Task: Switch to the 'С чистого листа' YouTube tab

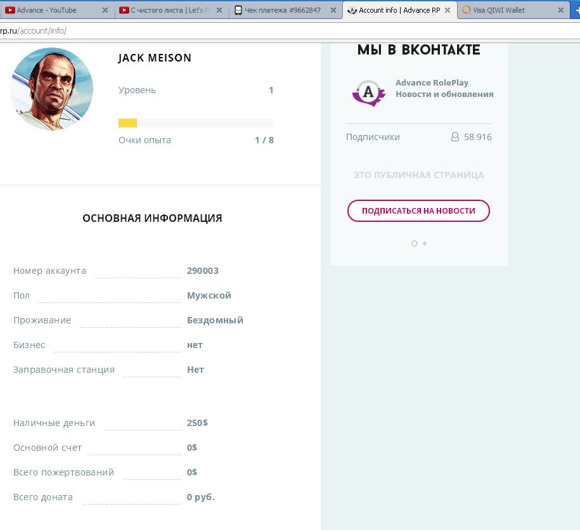Action: (x=171, y=10)
